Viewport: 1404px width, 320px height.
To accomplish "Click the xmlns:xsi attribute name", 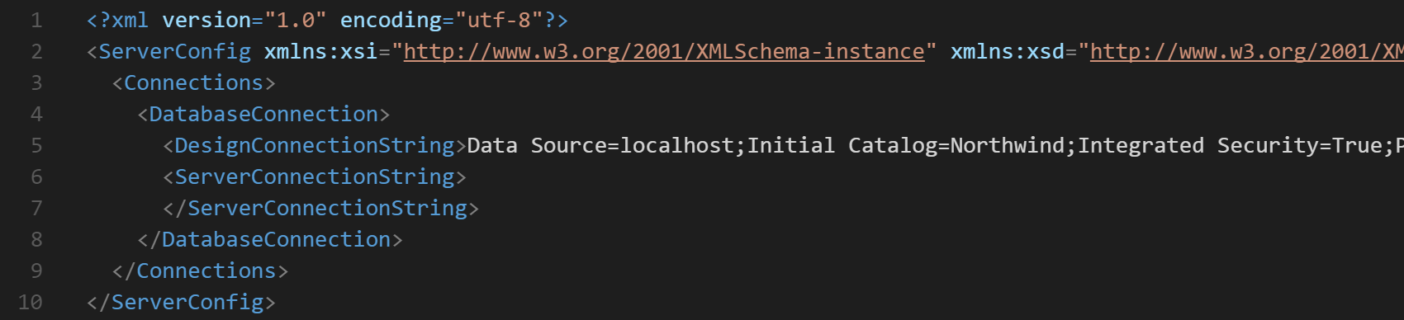I will [320, 51].
